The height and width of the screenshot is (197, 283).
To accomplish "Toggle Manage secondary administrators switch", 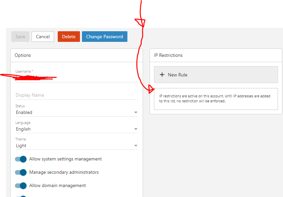I will (x=21, y=172).
